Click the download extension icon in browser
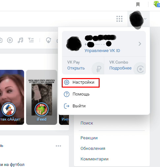160x167 pixels. tap(157, 4)
